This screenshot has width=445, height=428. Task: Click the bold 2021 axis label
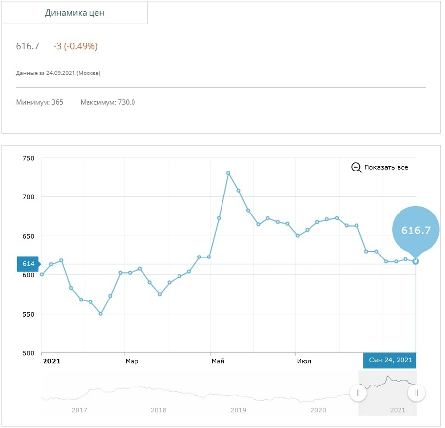tap(51, 361)
